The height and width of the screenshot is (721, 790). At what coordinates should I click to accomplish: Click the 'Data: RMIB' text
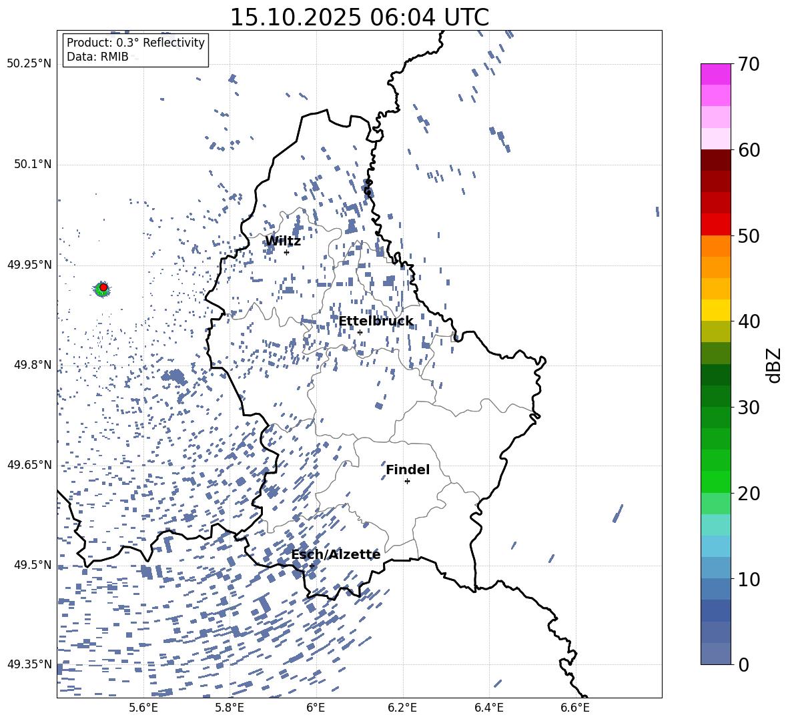pos(97,57)
